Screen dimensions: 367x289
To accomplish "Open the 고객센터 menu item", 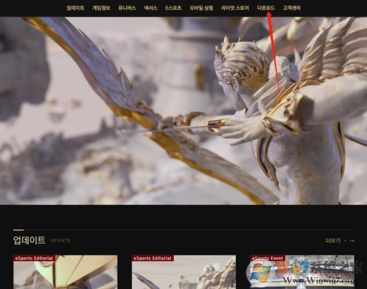I will tap(292, 8).
